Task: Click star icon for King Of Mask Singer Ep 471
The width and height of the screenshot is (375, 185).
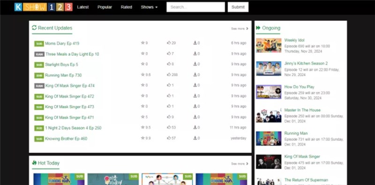Action: point(143,117)
